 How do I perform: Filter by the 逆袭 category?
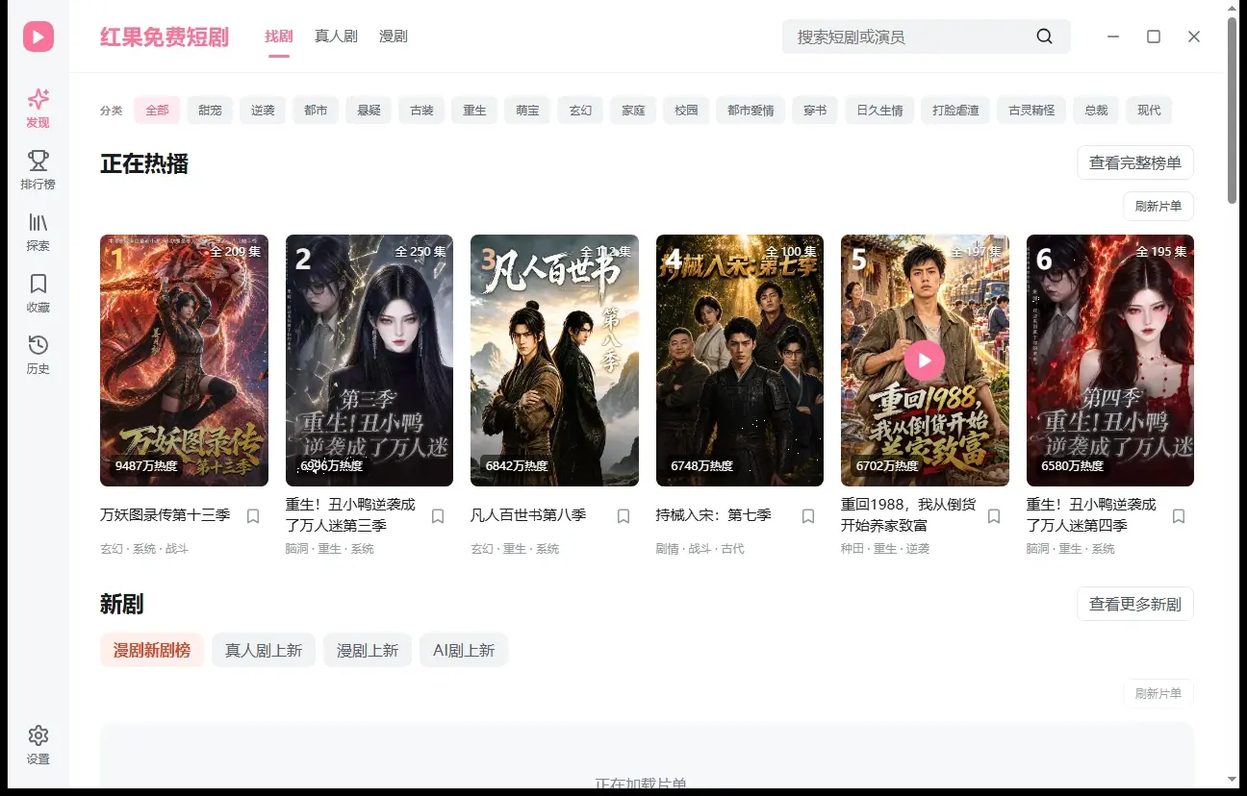263,111
